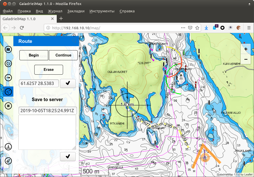Open the Файл menu
254x177 pixels.
(8, 11)
